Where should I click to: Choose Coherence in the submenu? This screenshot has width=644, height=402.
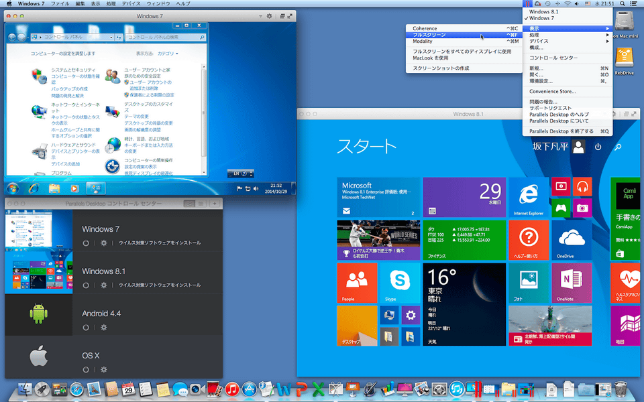(x=464, y=28)
